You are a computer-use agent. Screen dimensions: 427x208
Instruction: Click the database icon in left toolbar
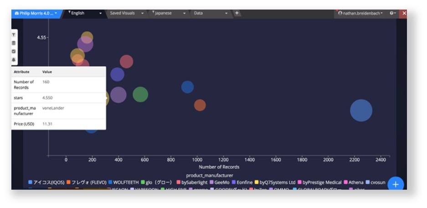point(14,43)
